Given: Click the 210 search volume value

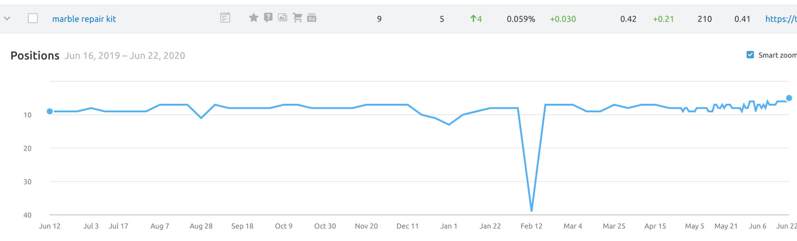Looking at the screenshot, I should coord(705,19).
